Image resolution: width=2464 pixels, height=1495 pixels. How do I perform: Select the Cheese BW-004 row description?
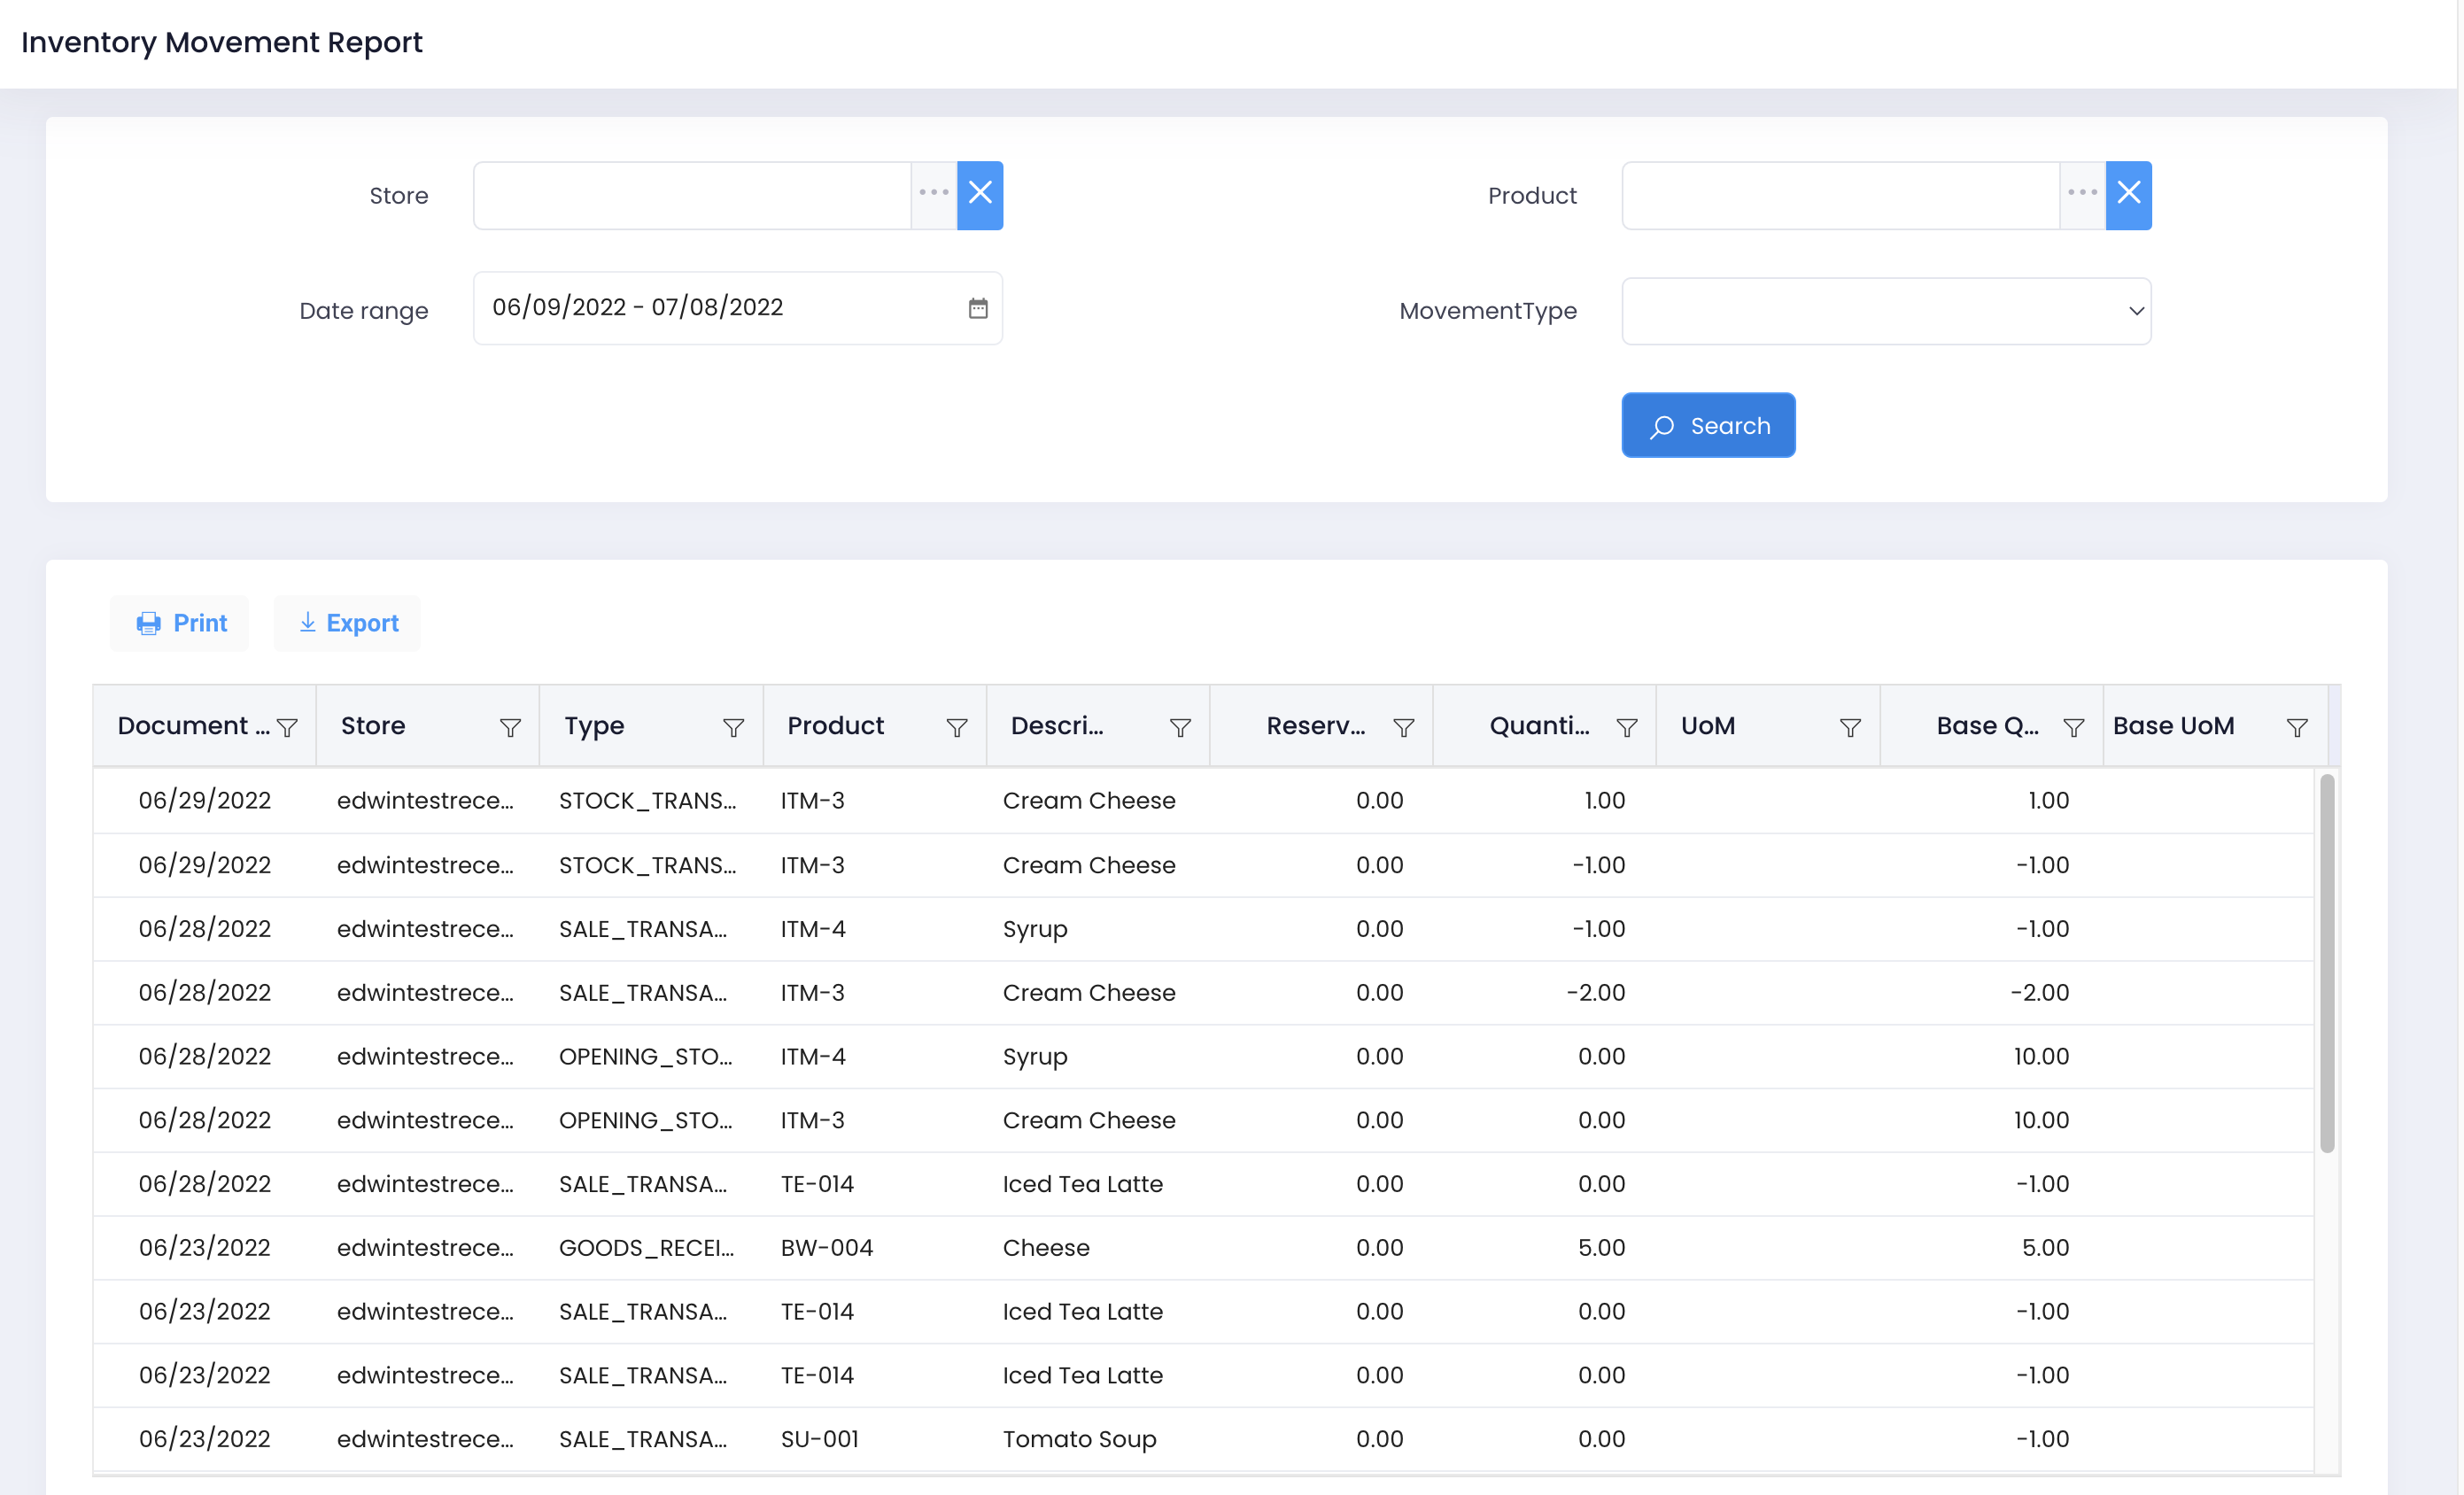(1046, 1247)
